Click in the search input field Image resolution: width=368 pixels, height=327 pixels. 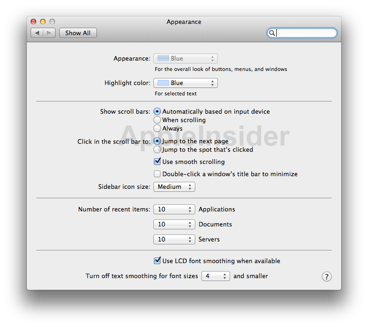[x=306, y=33]
